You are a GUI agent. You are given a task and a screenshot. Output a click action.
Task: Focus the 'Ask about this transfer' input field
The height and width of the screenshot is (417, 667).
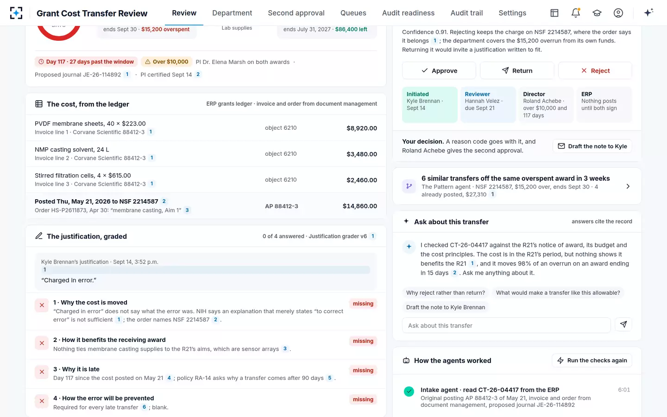pos(506,325)
